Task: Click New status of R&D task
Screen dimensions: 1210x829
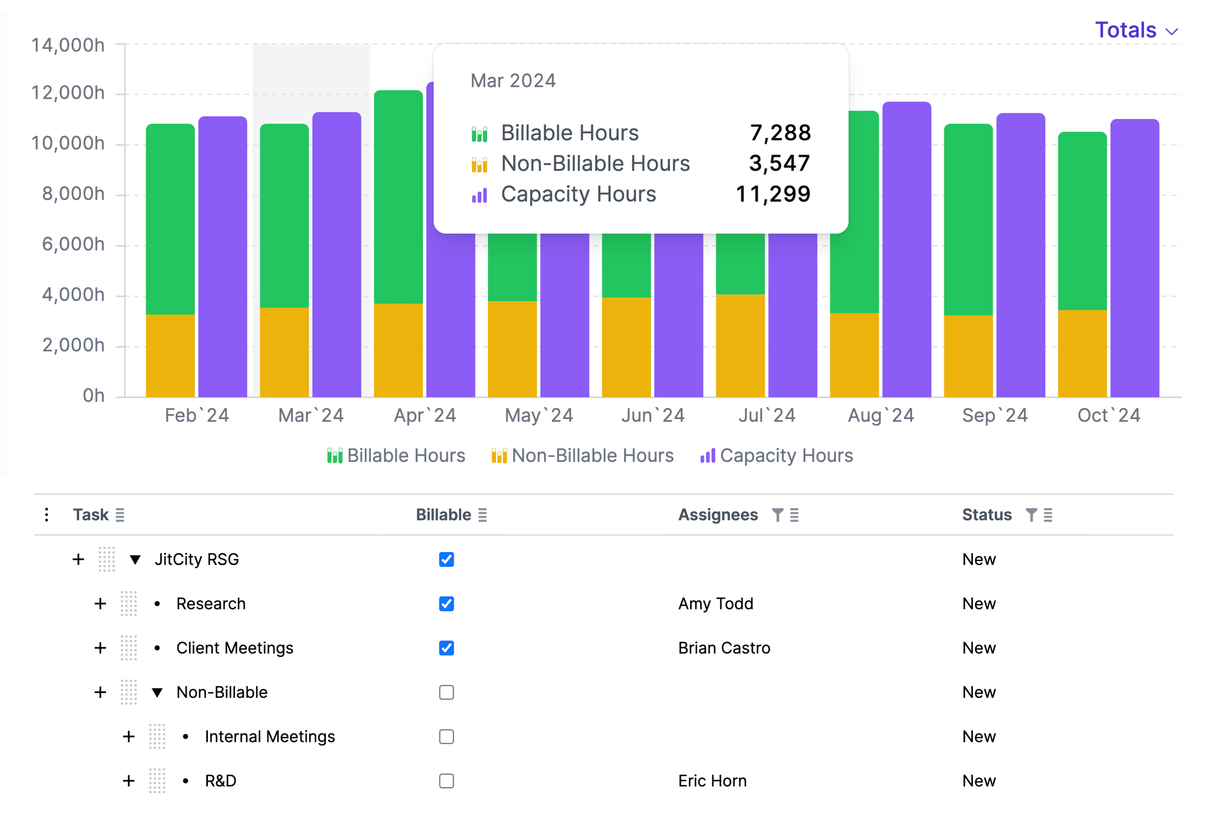Action: point(978,781)
